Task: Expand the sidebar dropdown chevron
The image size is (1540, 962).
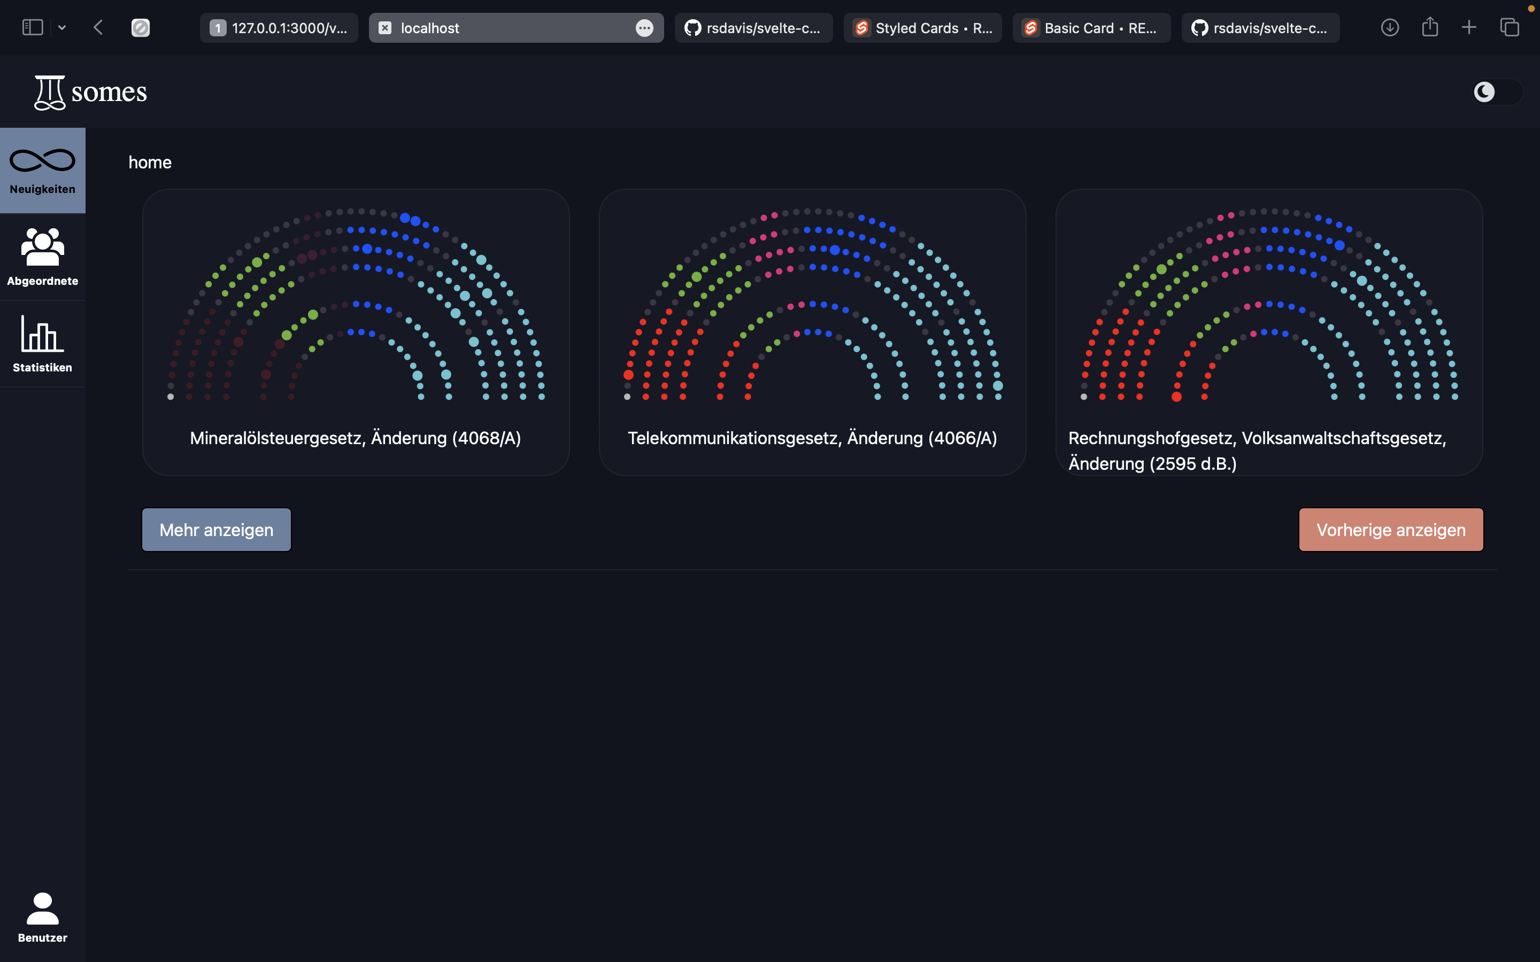Action: point(61,27)
